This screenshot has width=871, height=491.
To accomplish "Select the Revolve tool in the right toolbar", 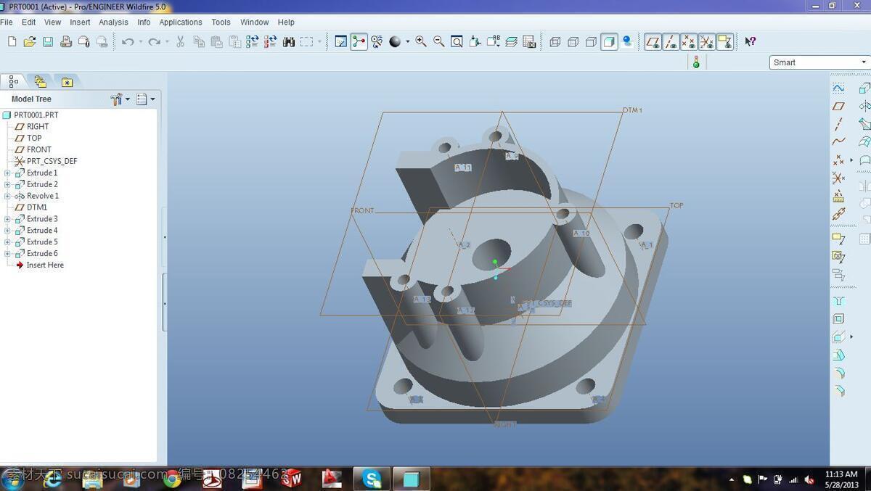I will tap(864, 107).
